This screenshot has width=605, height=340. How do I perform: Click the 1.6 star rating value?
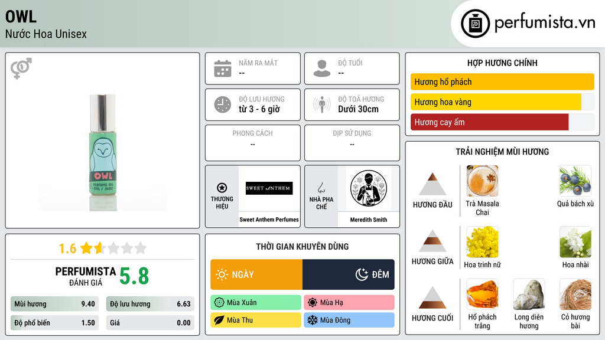67,249
